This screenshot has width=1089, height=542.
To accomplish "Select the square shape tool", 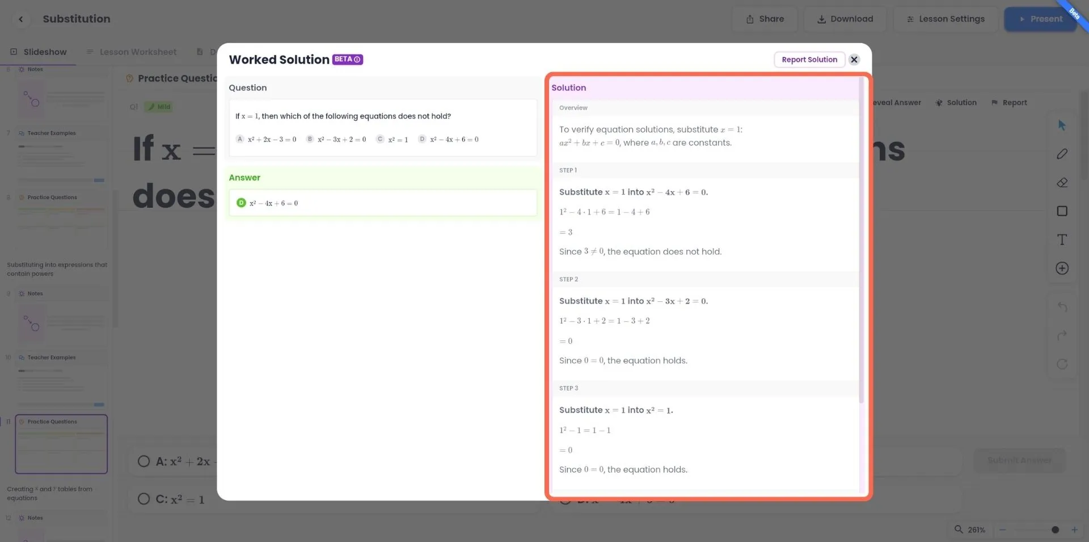I will coord(1062,211).
